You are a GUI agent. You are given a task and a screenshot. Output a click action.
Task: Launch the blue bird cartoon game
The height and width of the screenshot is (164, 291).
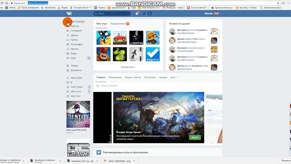103,38
